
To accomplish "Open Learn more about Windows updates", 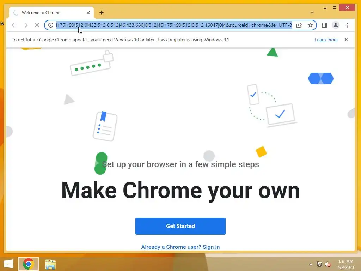I will click(x=326, y=40).
